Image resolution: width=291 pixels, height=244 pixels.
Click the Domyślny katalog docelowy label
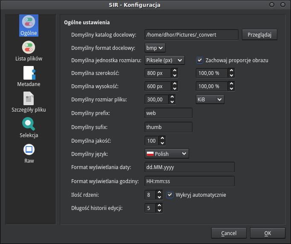pos(104,35)
